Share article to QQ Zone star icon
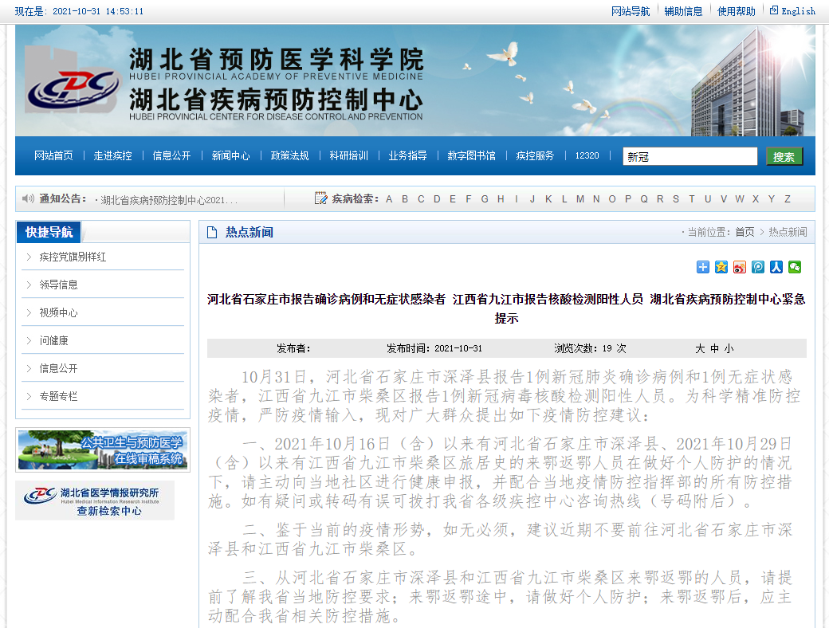829x628 pixels. tap(721, 267)
